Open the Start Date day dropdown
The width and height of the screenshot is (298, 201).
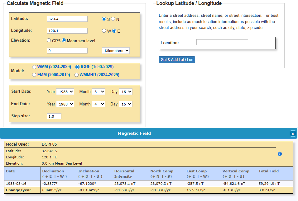[x=126, y=91]
